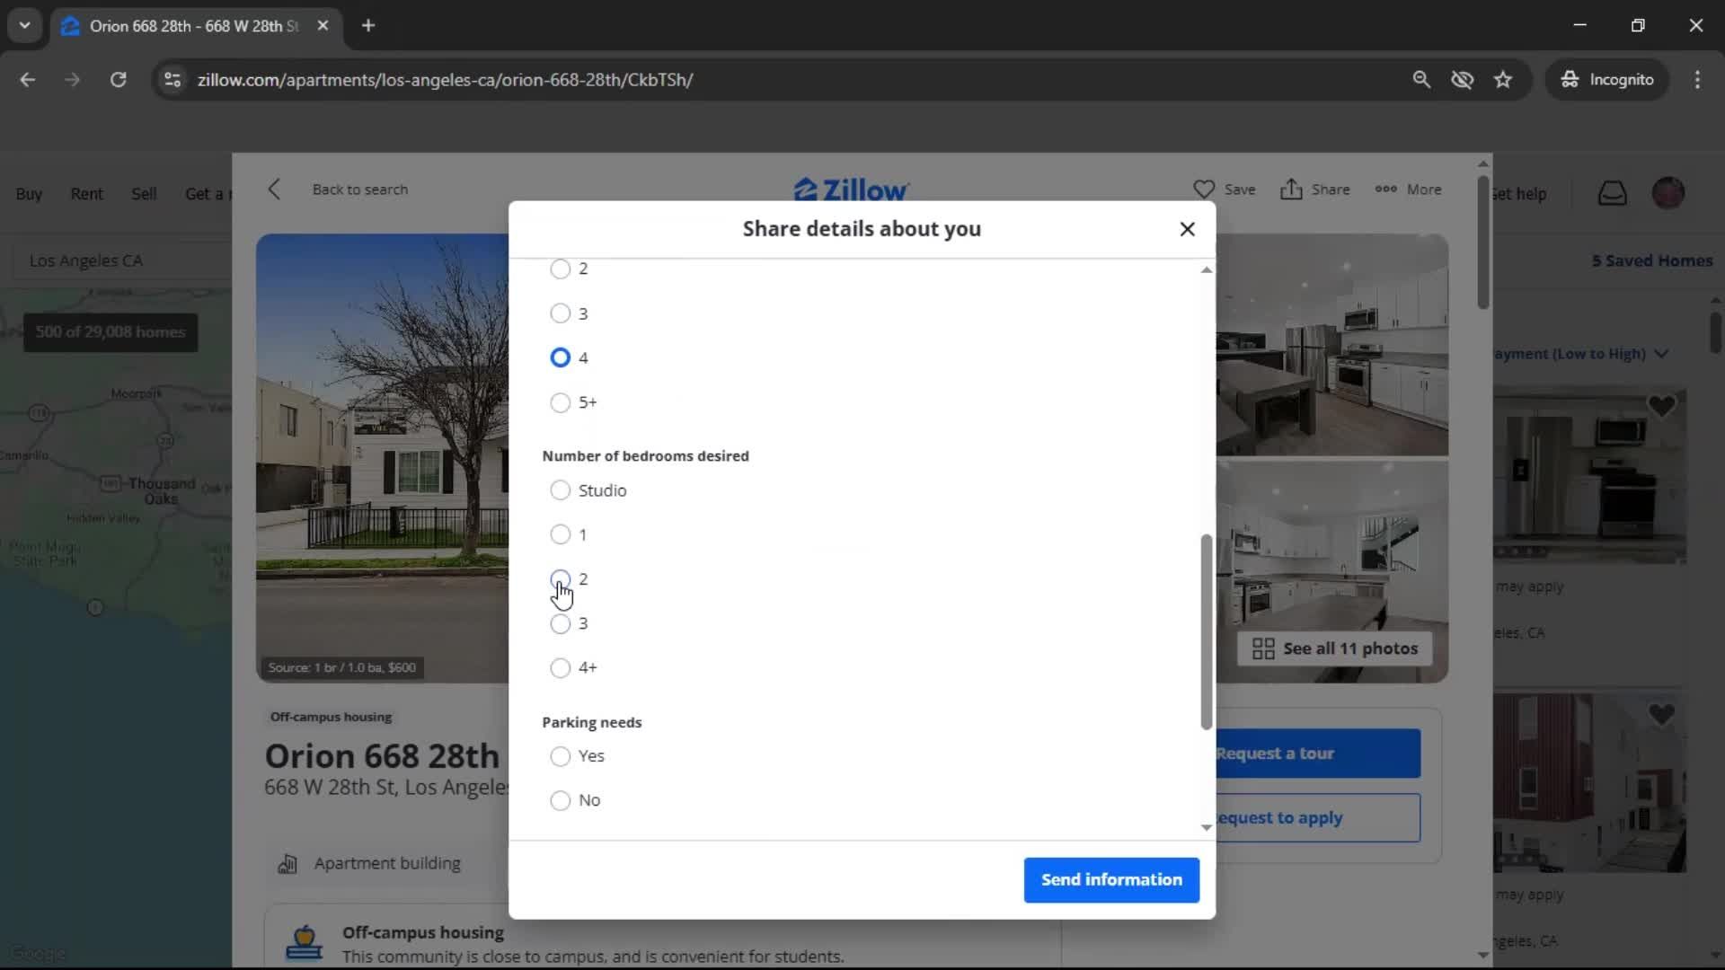The width and height of the screenshot is (1725, 970).
Task: Click the browser reload icon
Action: [x=118, y=80]
